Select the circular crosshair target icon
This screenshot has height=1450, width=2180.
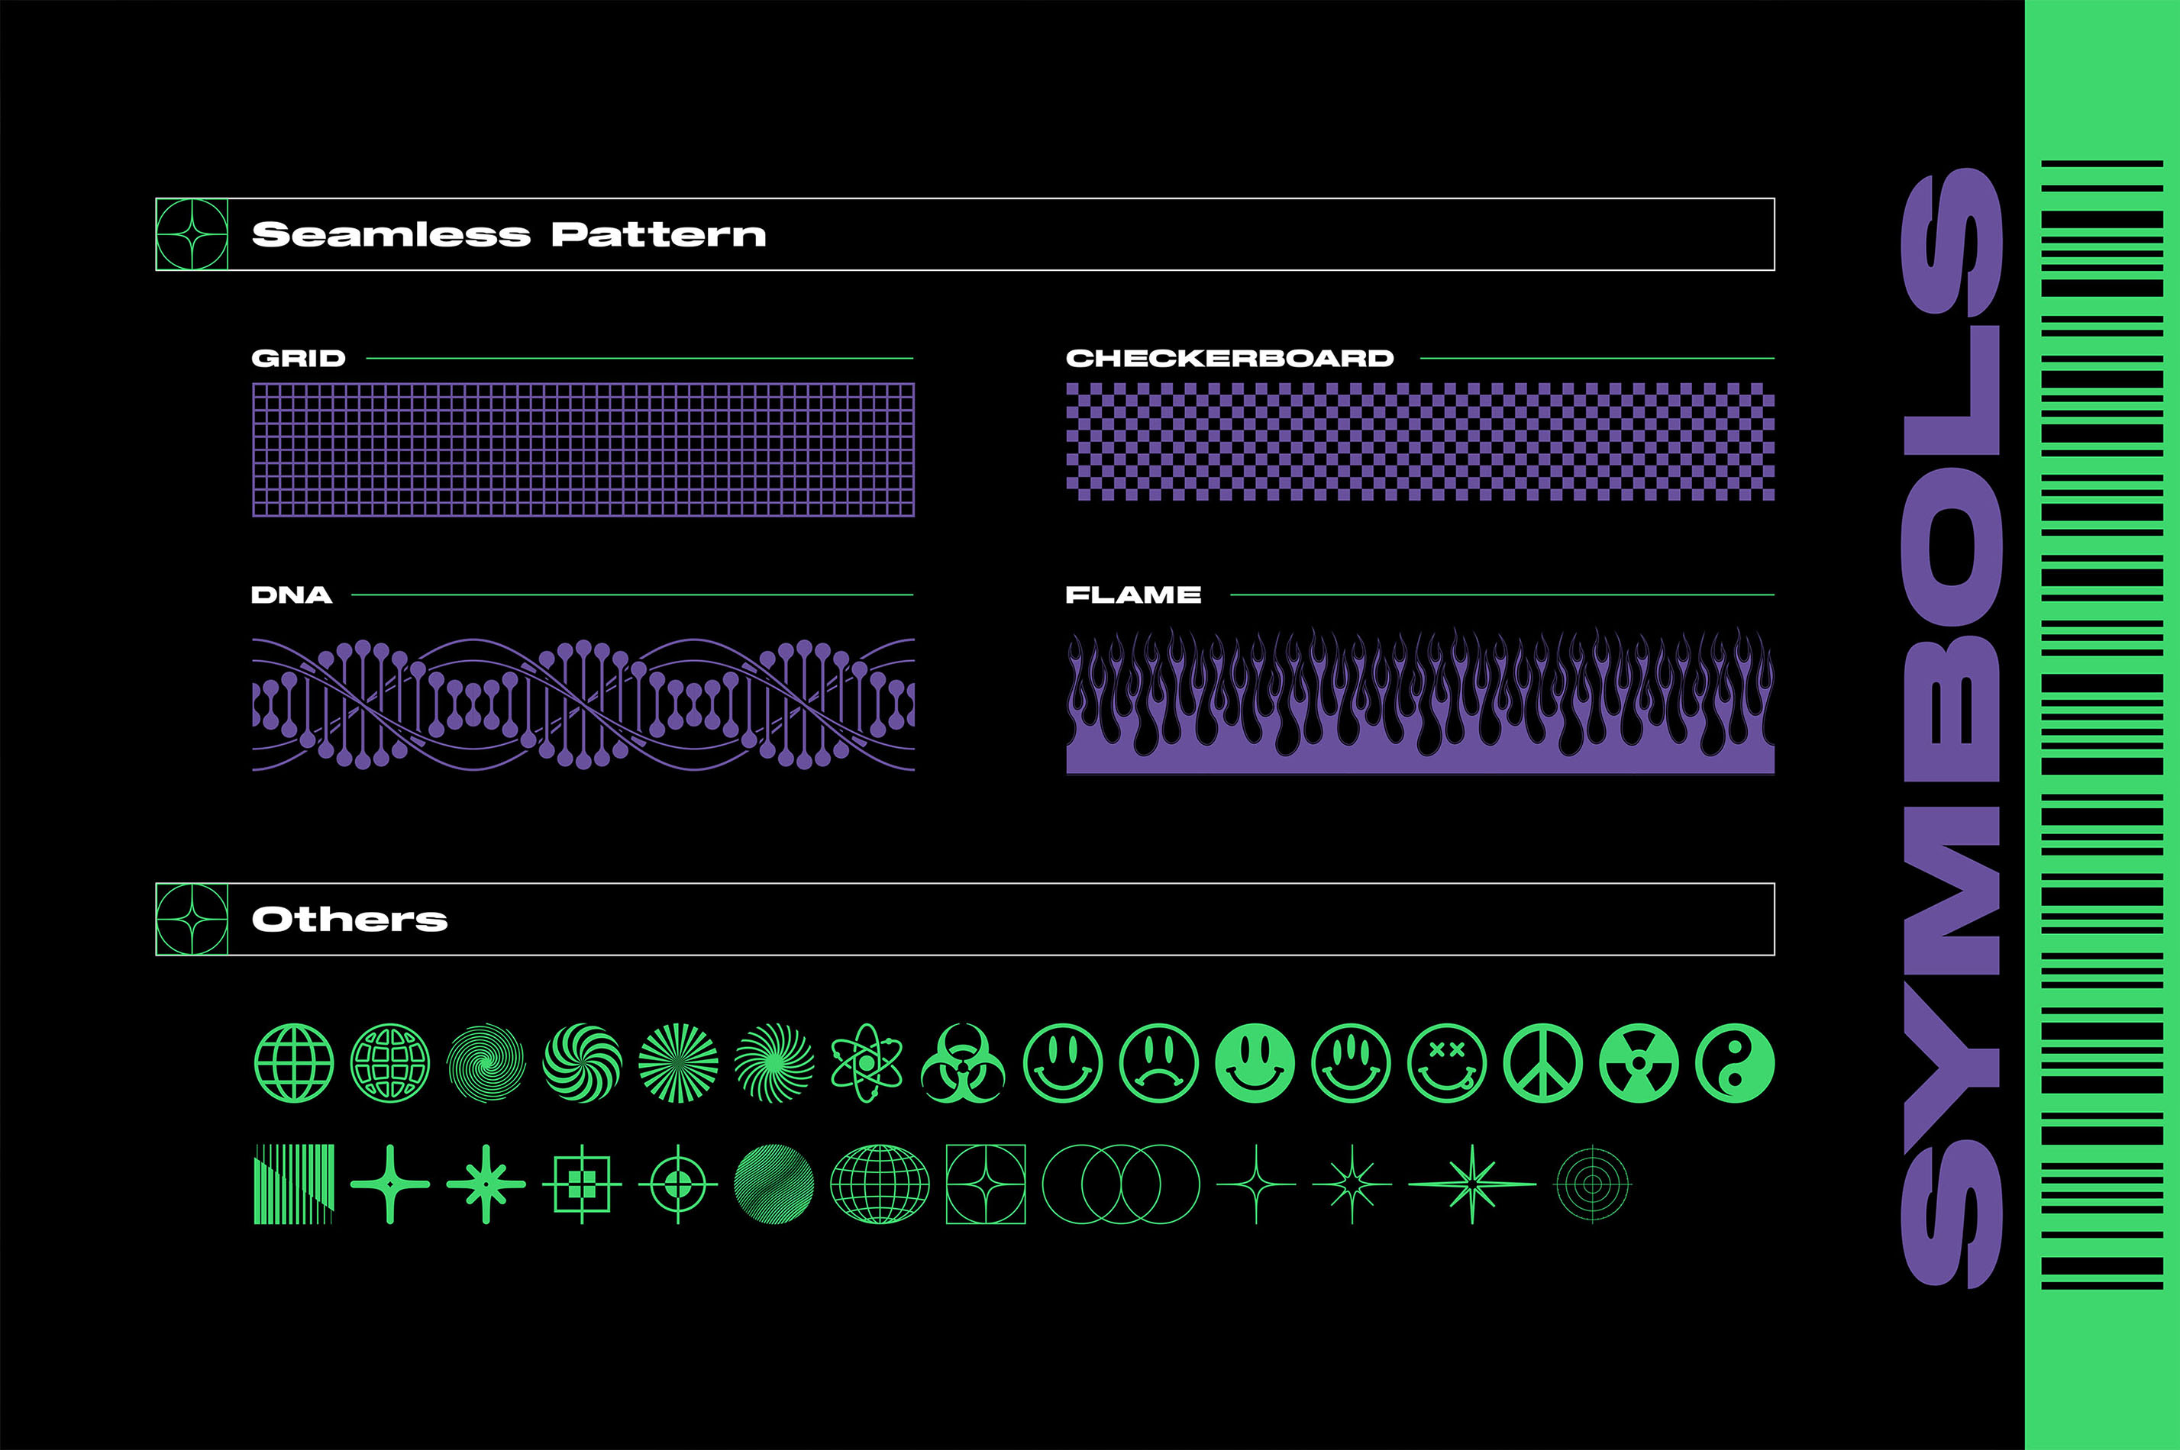[x=678, y=1184]
